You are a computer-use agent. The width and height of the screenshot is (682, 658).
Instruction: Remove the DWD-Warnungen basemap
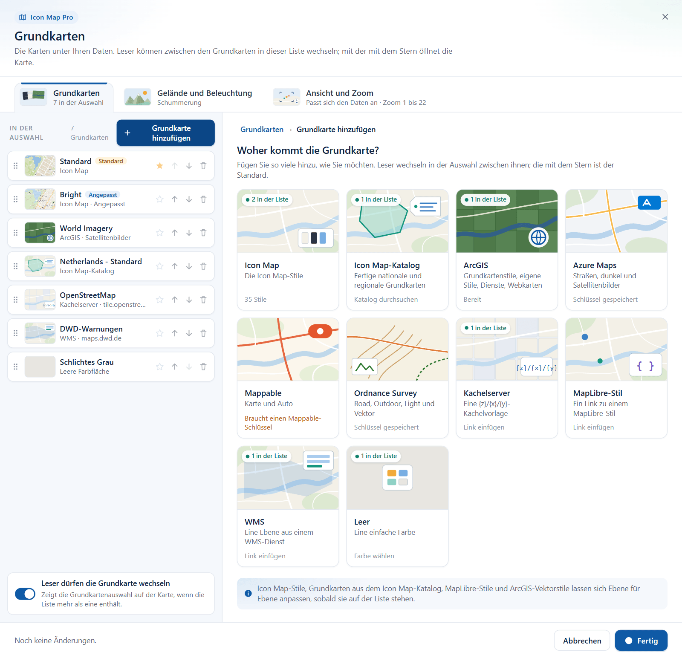click(x=203, y=333)
